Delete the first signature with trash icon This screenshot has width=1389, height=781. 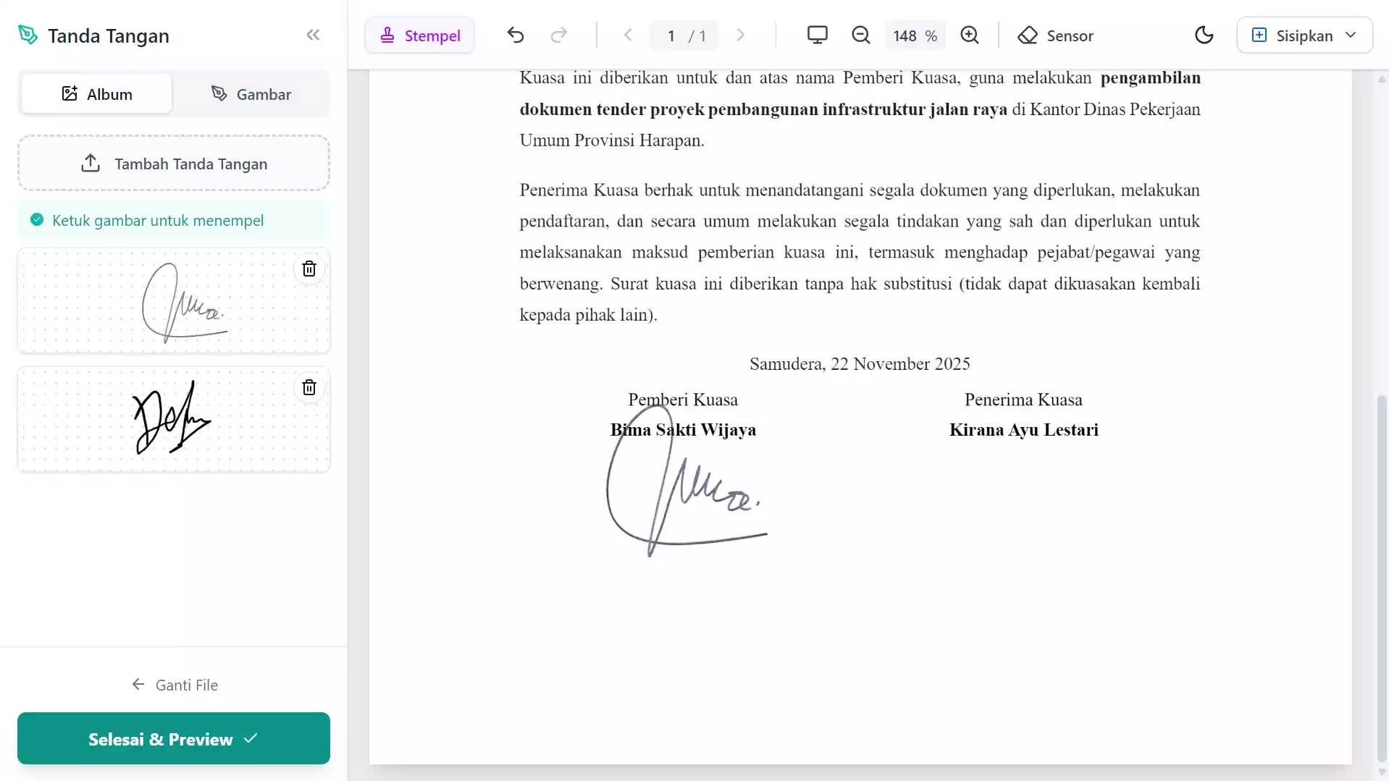pyautogui.click(x=309, y=269)
